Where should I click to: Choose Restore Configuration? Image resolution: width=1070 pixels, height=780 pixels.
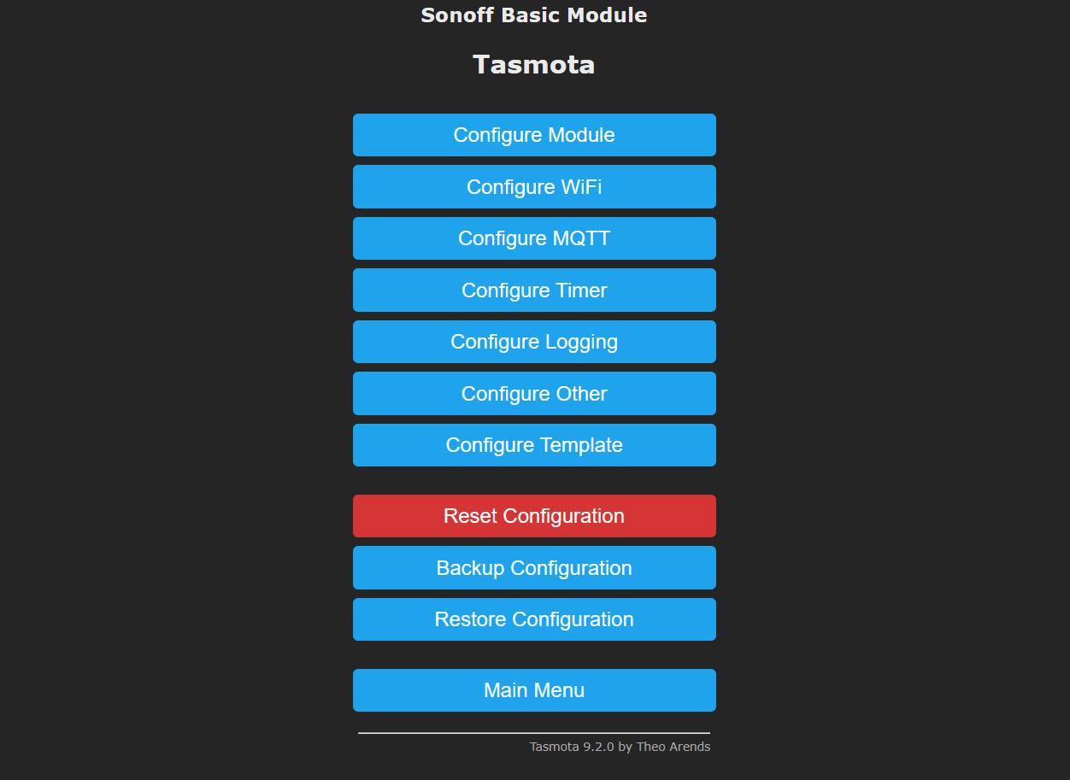click(x=534, y=619)
